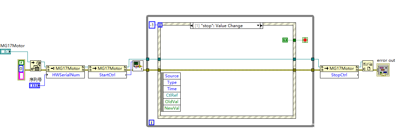Screen dimensions: 398x135
Task: Click the StartCtrl method name
Action: click(107, 75)
